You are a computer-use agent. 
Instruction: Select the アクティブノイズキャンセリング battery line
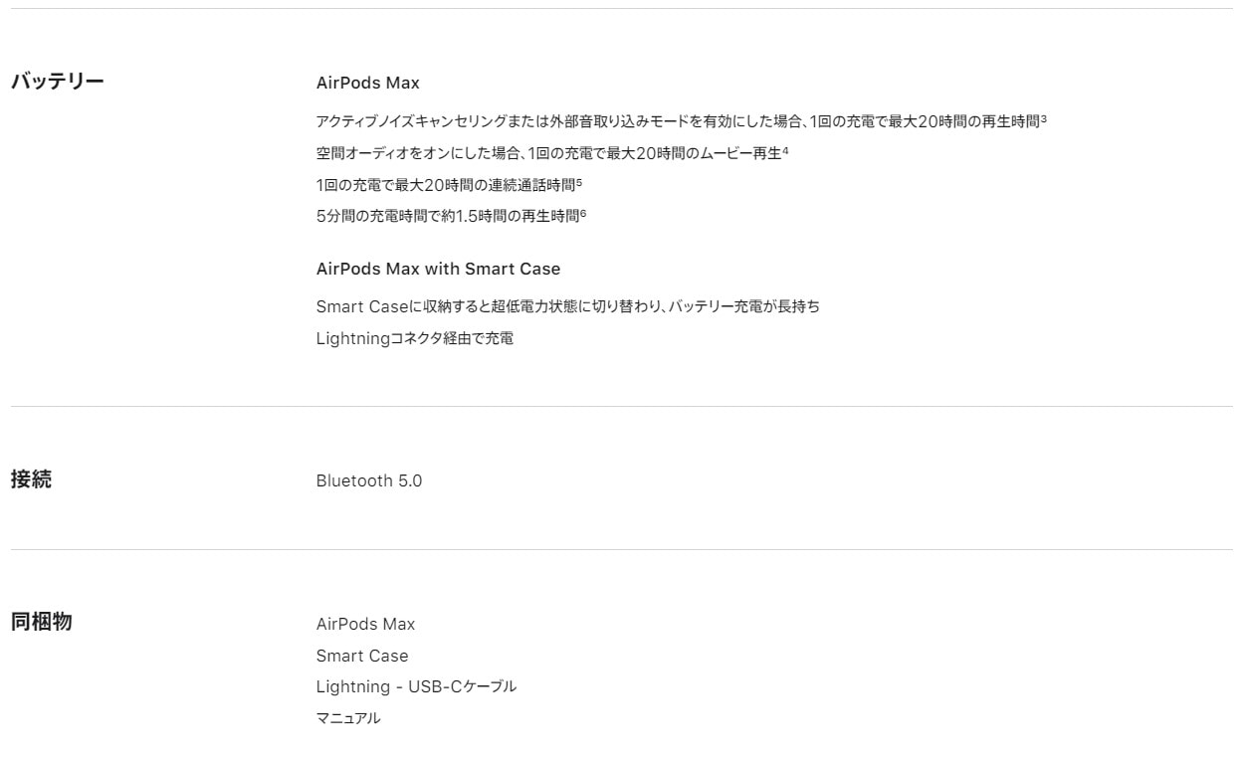(677, 121)
